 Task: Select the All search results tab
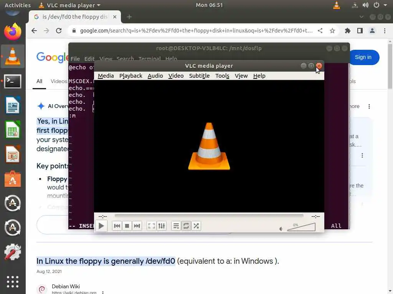pos(40,81)
